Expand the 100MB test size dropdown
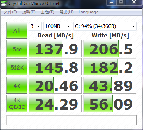 click(x=57, y=26)
